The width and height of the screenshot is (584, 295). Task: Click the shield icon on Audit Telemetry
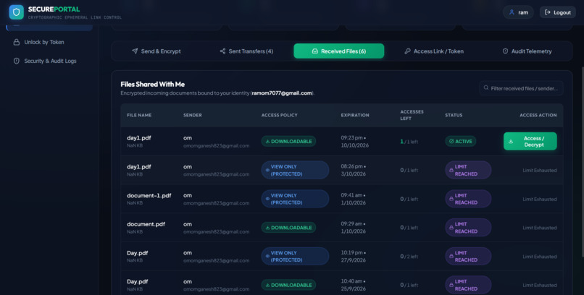505,51
